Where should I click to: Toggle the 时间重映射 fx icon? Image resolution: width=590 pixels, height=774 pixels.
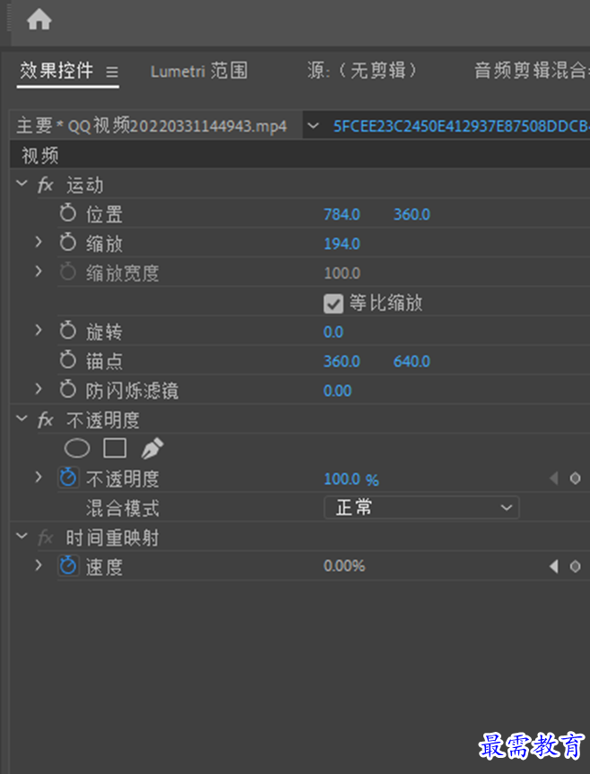(45, 537)
